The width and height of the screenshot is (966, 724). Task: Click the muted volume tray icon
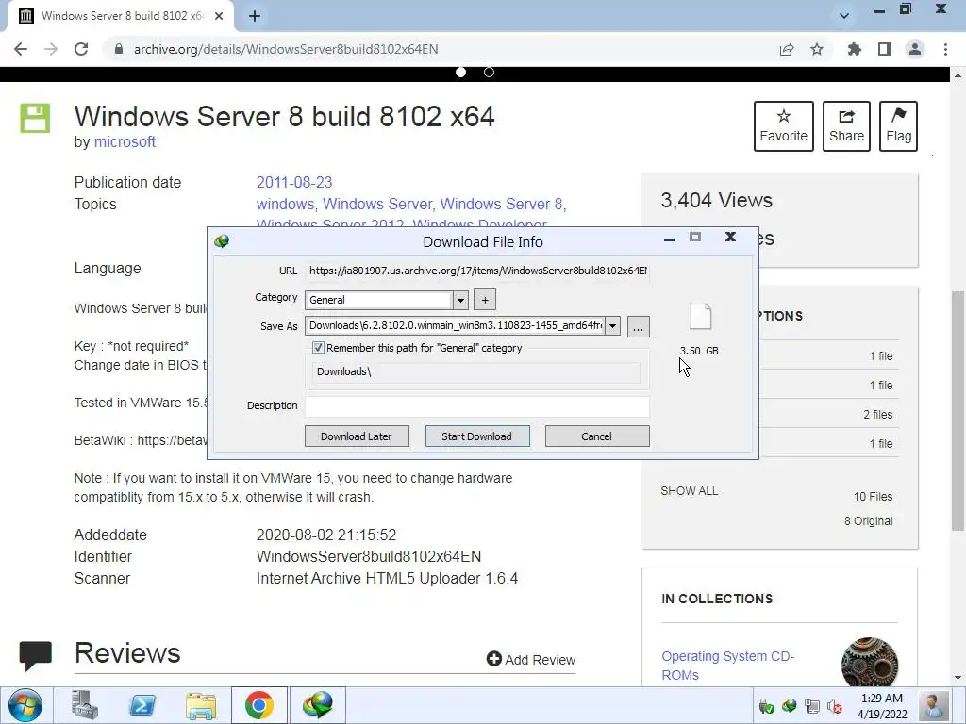(x=835, y=706)
